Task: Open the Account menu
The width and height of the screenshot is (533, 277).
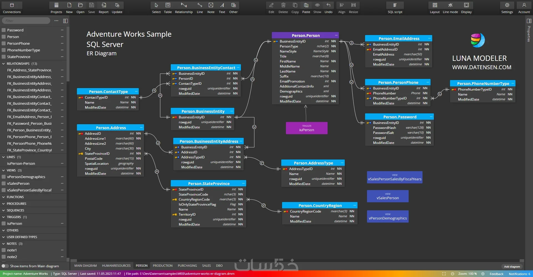Action: [x=524, y=8]
